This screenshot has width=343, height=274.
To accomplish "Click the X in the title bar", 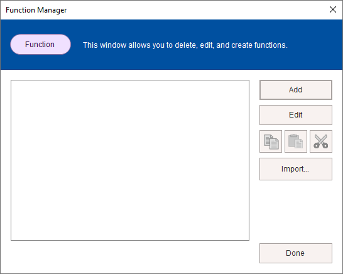I will coord(333,9).
